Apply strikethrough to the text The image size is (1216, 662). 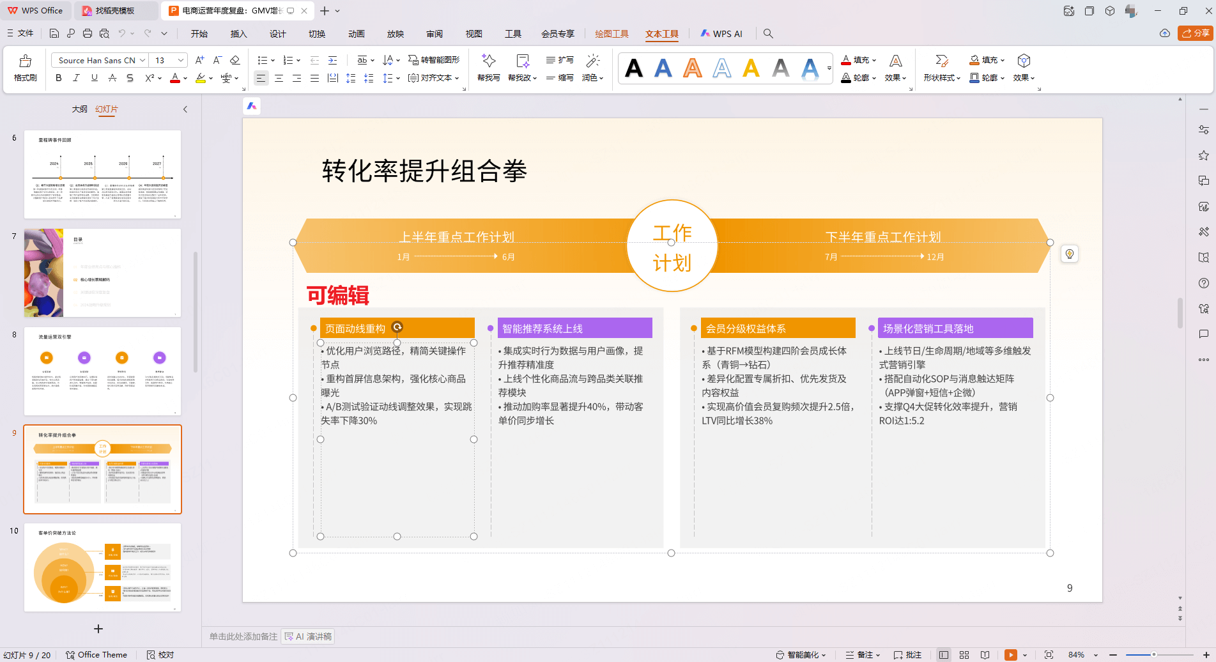[x=130, y=78]
